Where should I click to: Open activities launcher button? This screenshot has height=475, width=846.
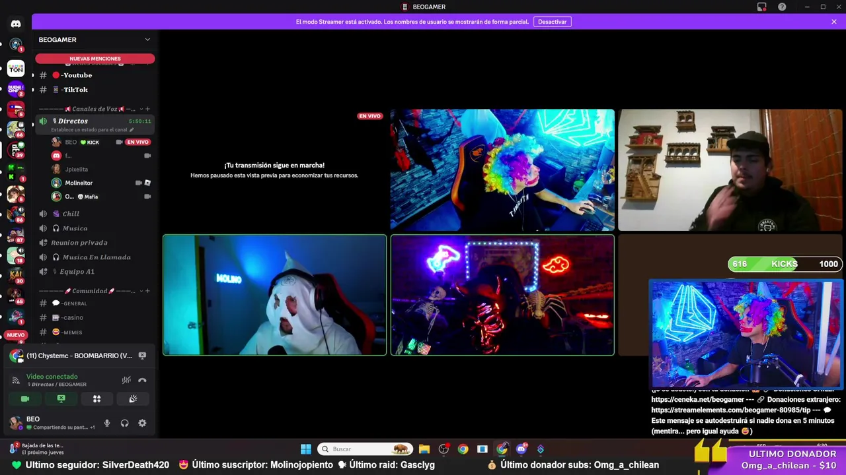(x=96, y=398)
